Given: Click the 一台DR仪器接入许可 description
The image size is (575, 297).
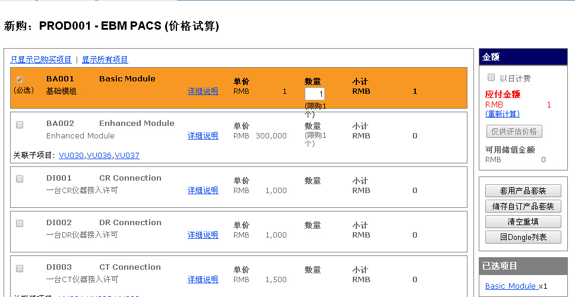Looking at the screenshot, I should coord(82,235).
